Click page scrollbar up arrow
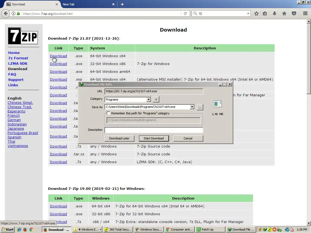Viewport: 311px width, 233px height. pos(309,21)
